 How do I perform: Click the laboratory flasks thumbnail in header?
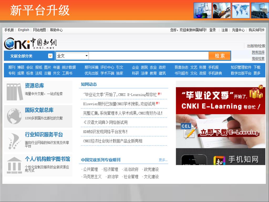(x=203, y=10)
